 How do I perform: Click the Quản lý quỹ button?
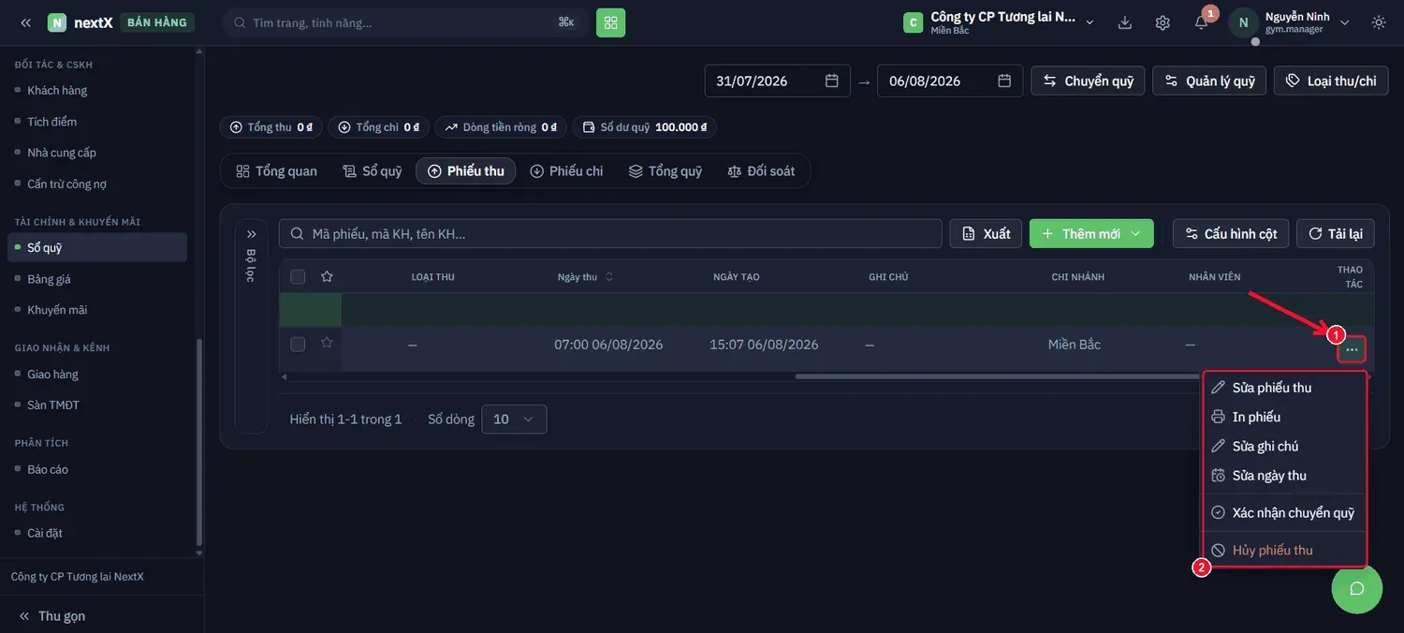coord(1210,81)
